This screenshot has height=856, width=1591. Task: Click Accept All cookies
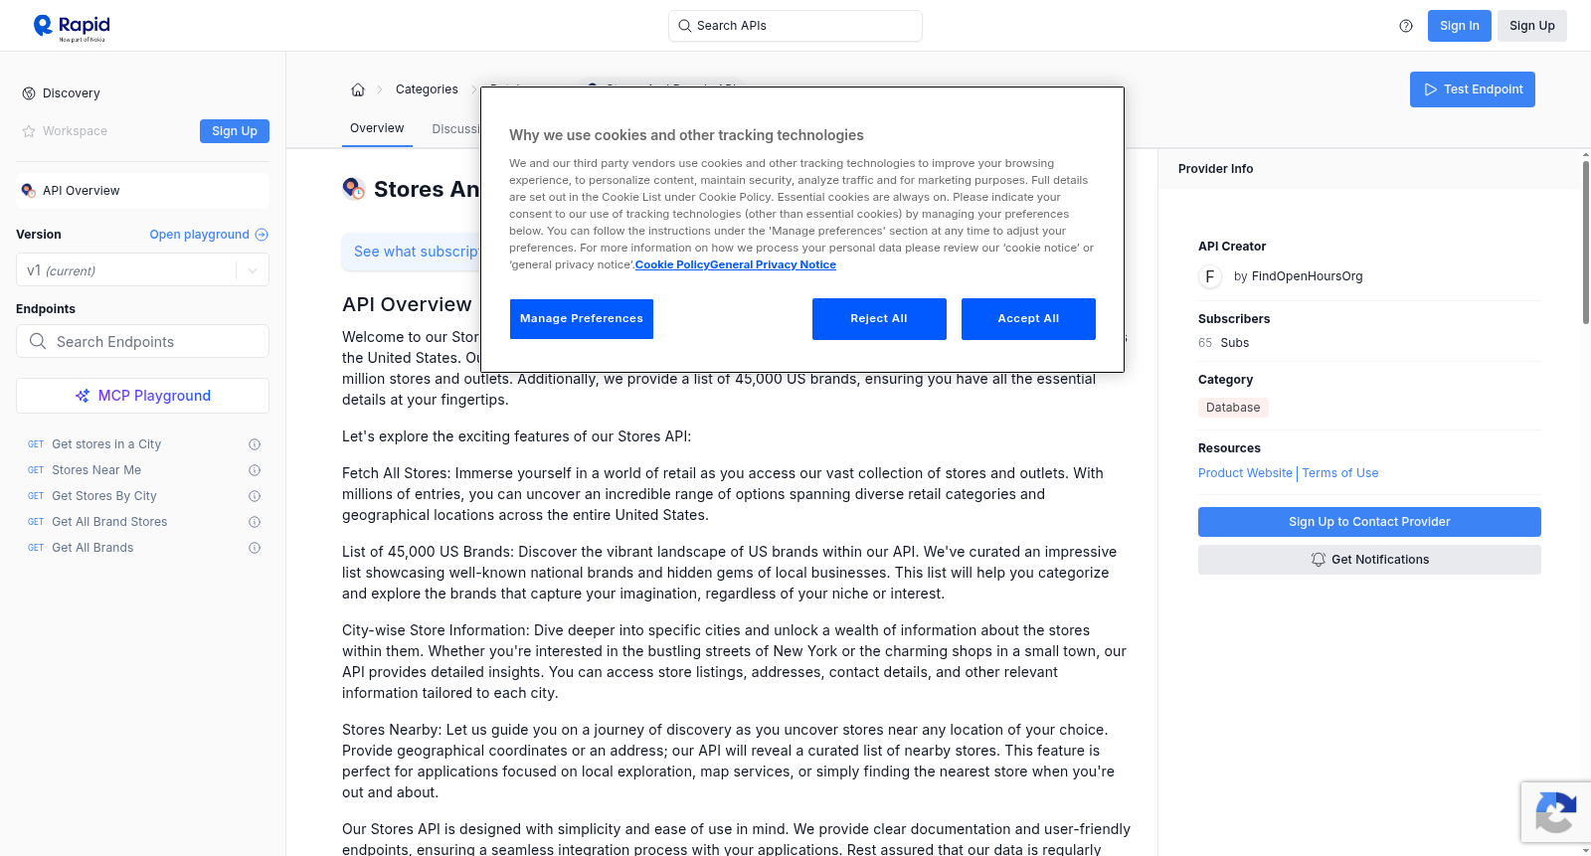[1028, 319]
